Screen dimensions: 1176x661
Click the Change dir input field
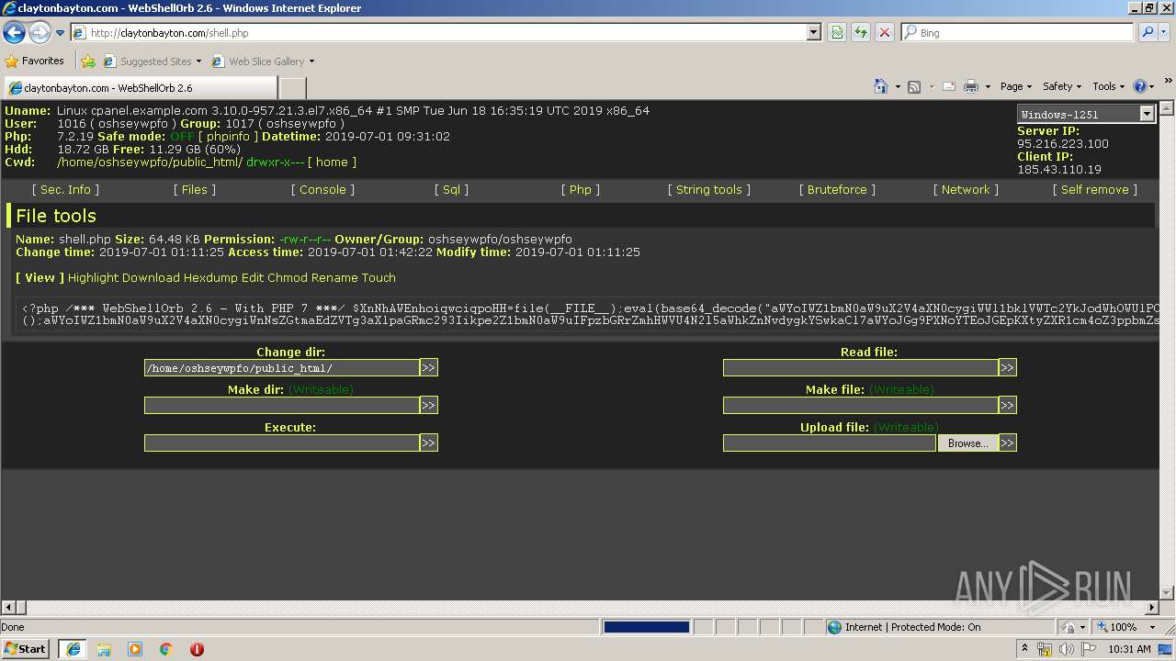pyautogui.click(x=282, y=367)
